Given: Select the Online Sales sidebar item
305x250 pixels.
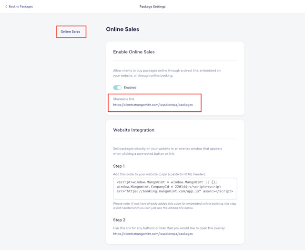Looking at the screenshot, I should (x=70, y=31).
